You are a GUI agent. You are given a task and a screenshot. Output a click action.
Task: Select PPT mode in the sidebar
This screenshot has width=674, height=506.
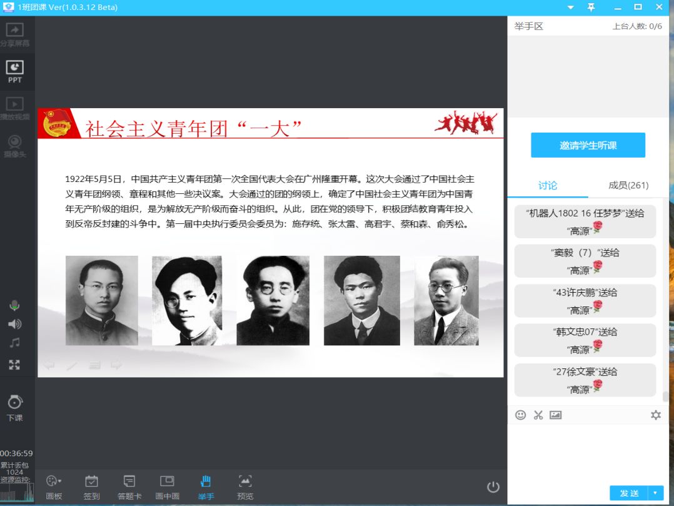point(15,71)
